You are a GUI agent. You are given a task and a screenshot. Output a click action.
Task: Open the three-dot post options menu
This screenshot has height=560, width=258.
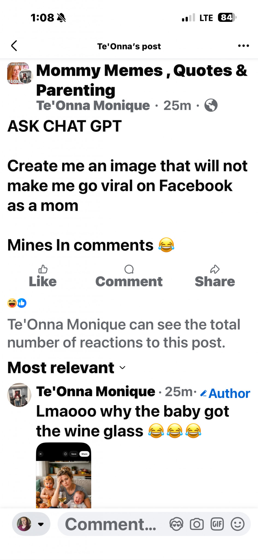coord(243,46)
